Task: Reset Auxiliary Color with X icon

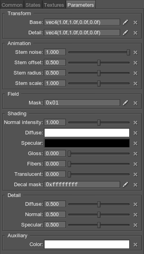Action: (135, 244)
